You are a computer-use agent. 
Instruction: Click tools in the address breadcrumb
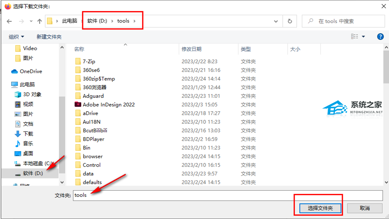tap(123, 21)
